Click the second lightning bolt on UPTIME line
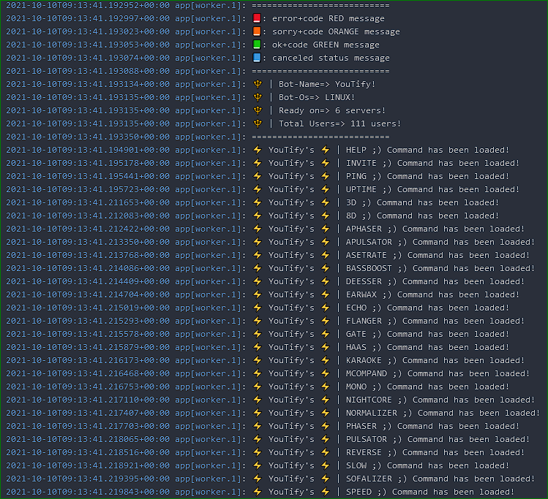Screen dimensions: 548x499 click(x=326, y=189)
